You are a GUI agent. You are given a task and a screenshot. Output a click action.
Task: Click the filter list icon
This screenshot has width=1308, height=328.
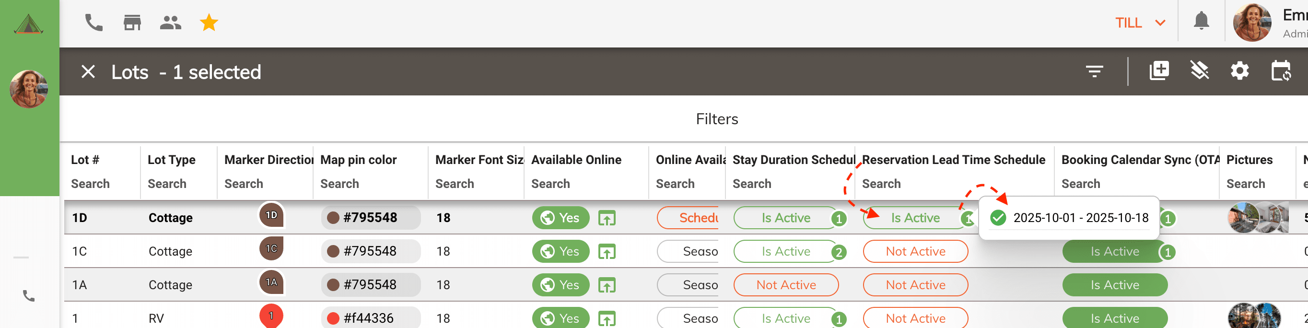tap(1094, 71)
